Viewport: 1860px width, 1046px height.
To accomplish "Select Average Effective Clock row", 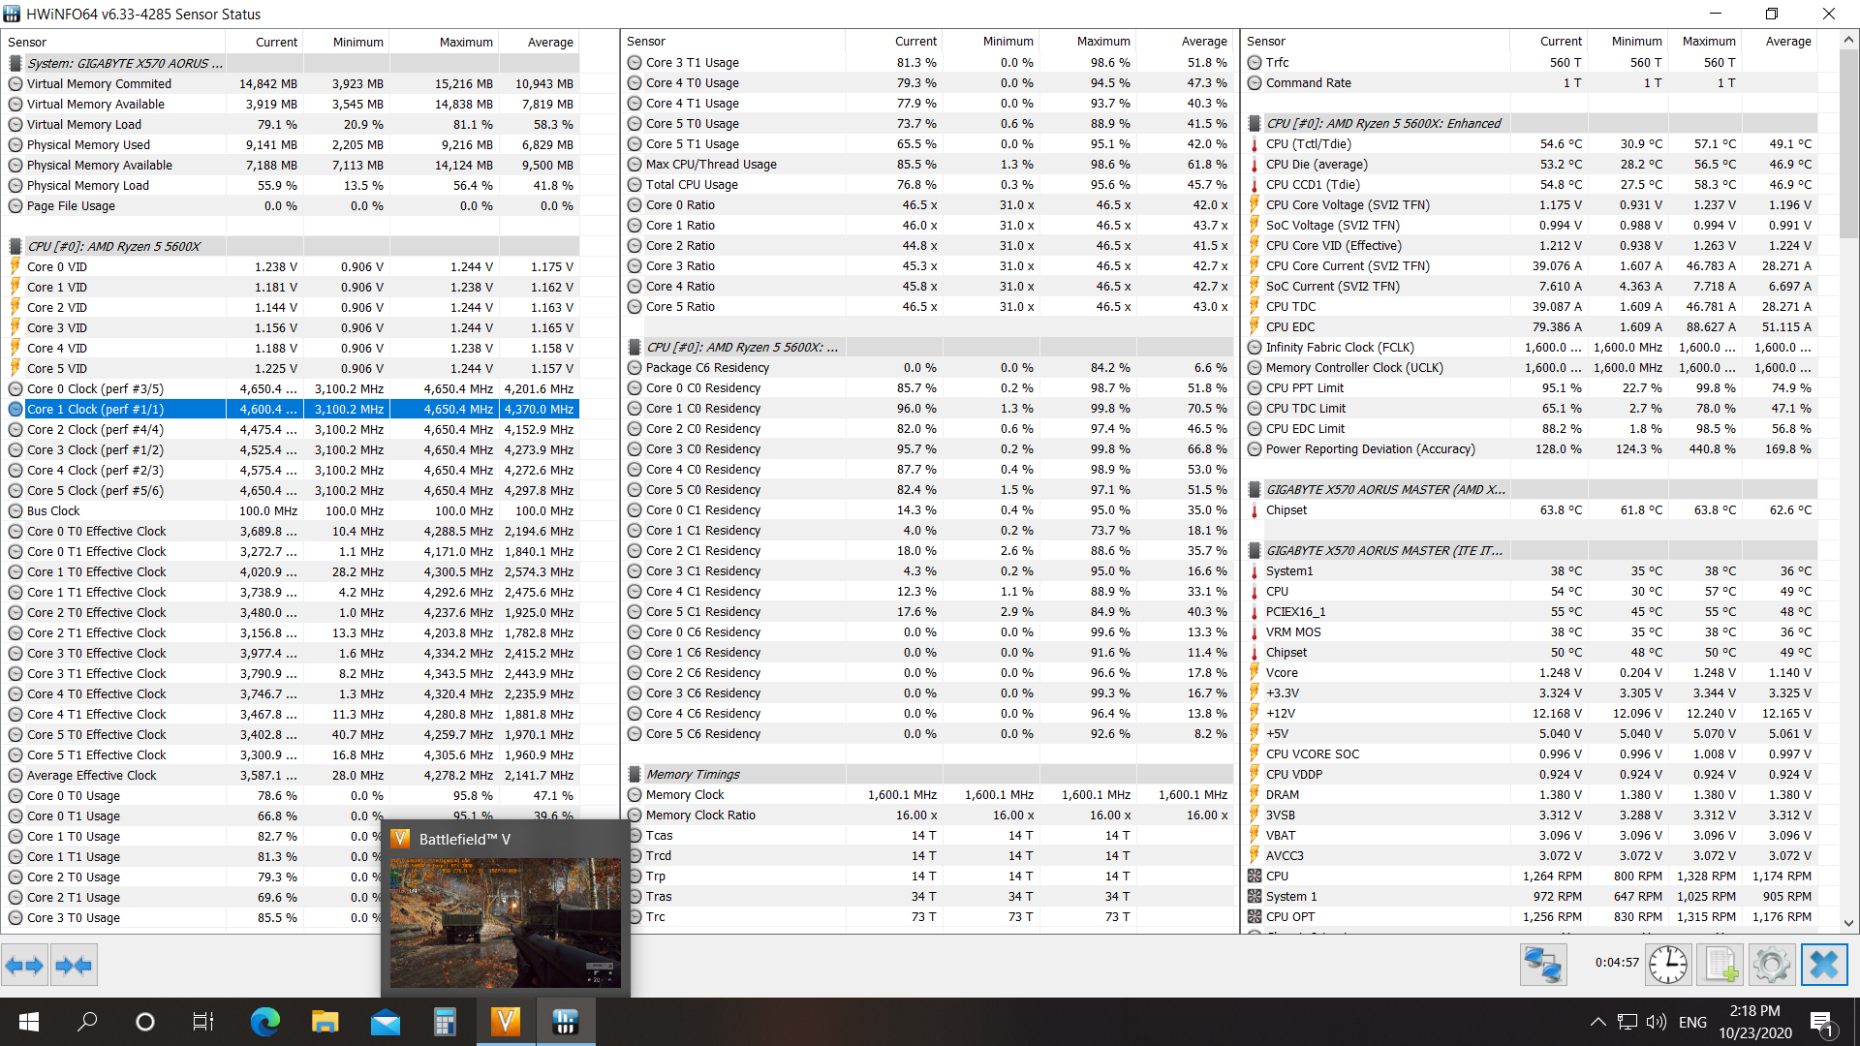I will 291,775.
